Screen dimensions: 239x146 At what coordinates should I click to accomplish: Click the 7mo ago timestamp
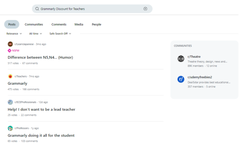tap(34, 76)
